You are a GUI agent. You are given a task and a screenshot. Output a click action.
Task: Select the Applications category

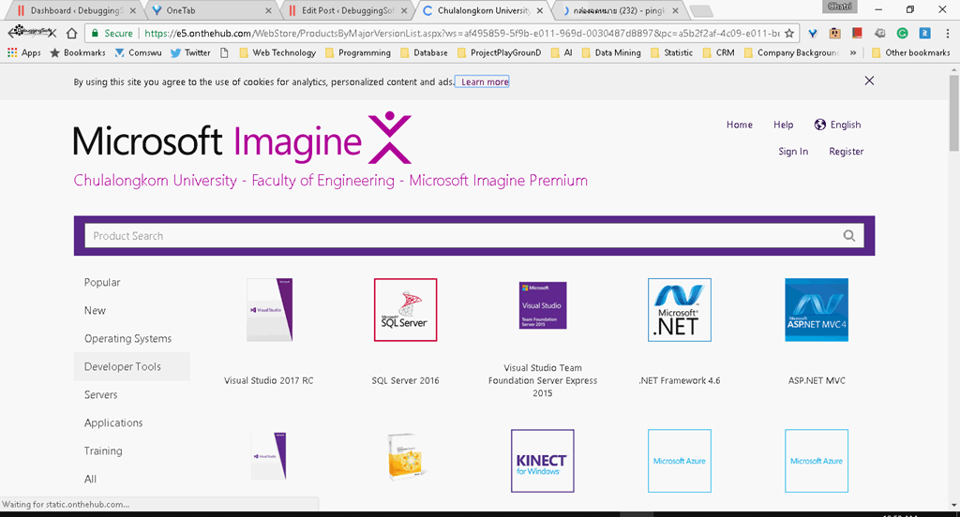pos(113,422)
